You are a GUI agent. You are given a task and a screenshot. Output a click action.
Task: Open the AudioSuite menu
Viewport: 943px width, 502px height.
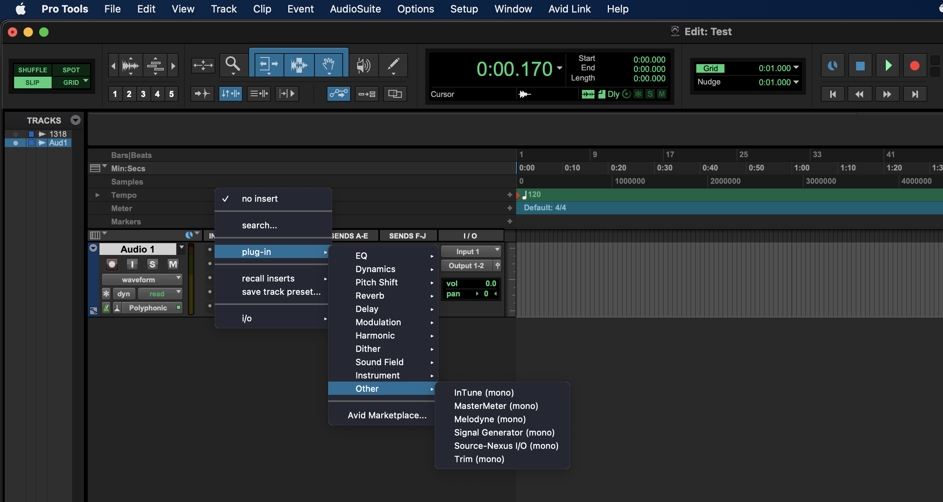(355, 9)
